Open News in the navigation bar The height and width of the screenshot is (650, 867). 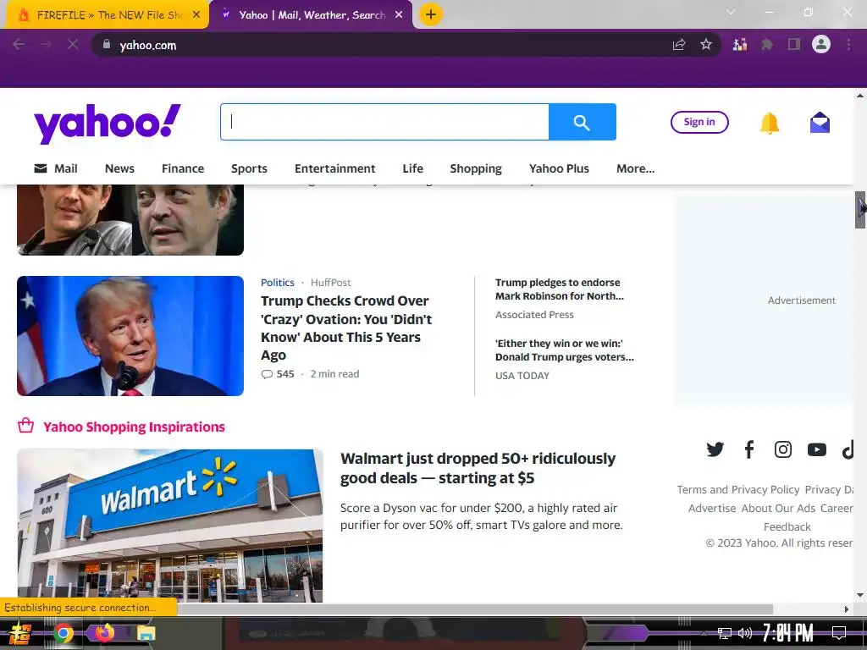click(x=119, y=168)
